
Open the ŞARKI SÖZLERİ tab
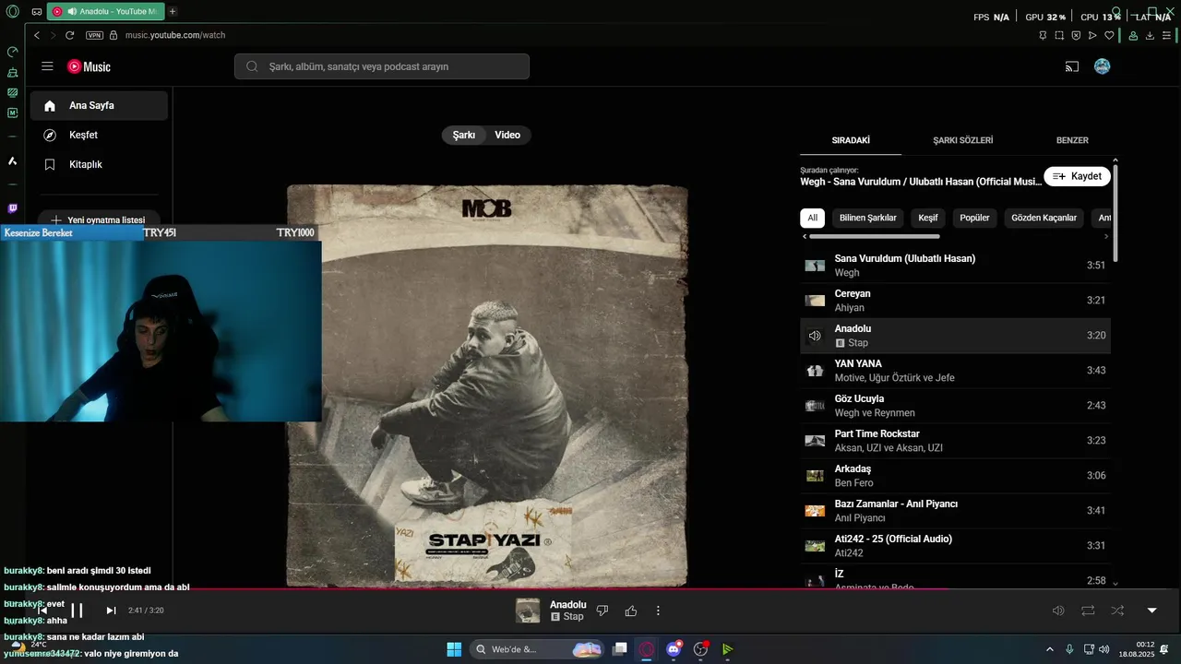pos(962,140)
